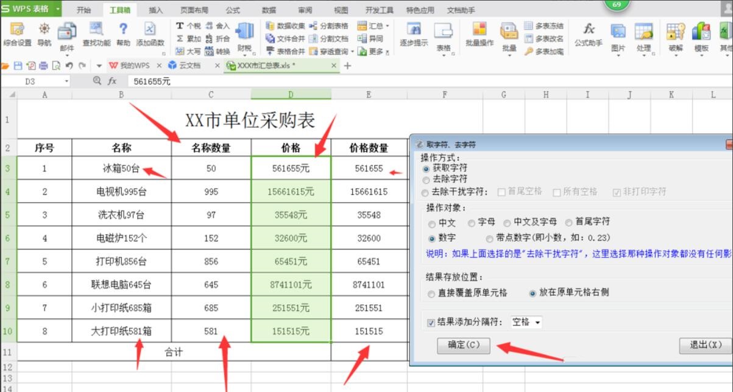Click cell 冰箱50台

coord(121,169)
